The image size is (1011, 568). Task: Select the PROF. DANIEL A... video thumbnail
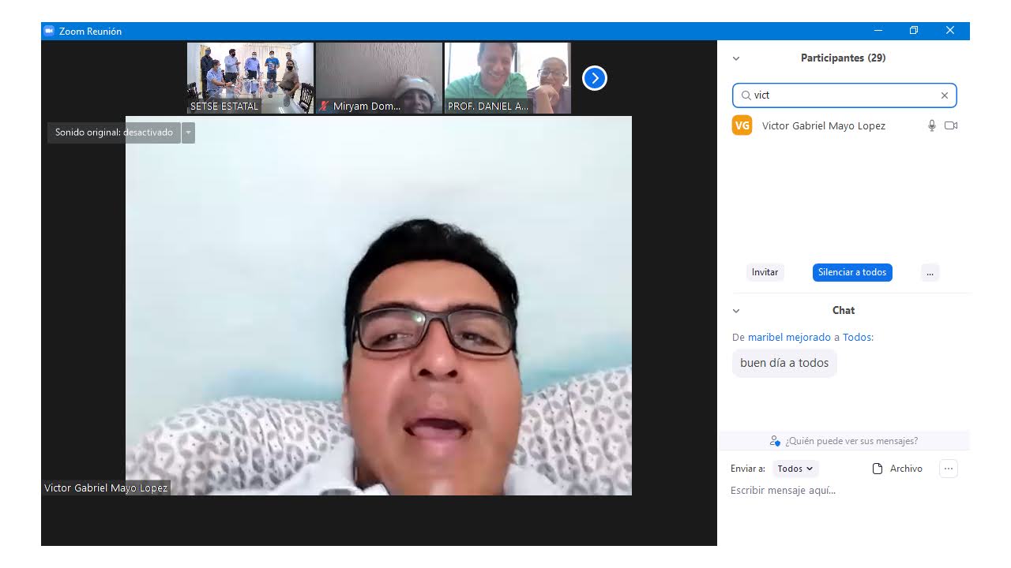(508, 78)
